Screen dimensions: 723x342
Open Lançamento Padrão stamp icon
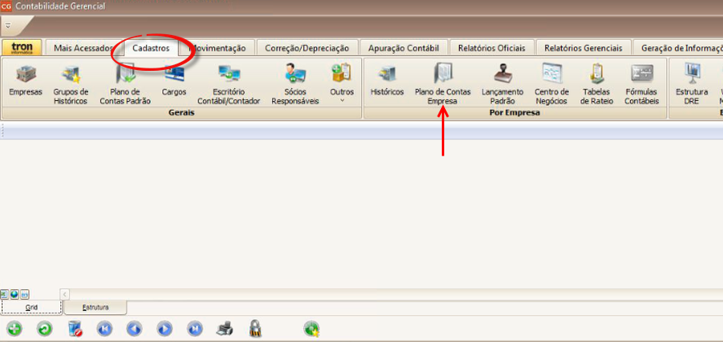[502, 85]
